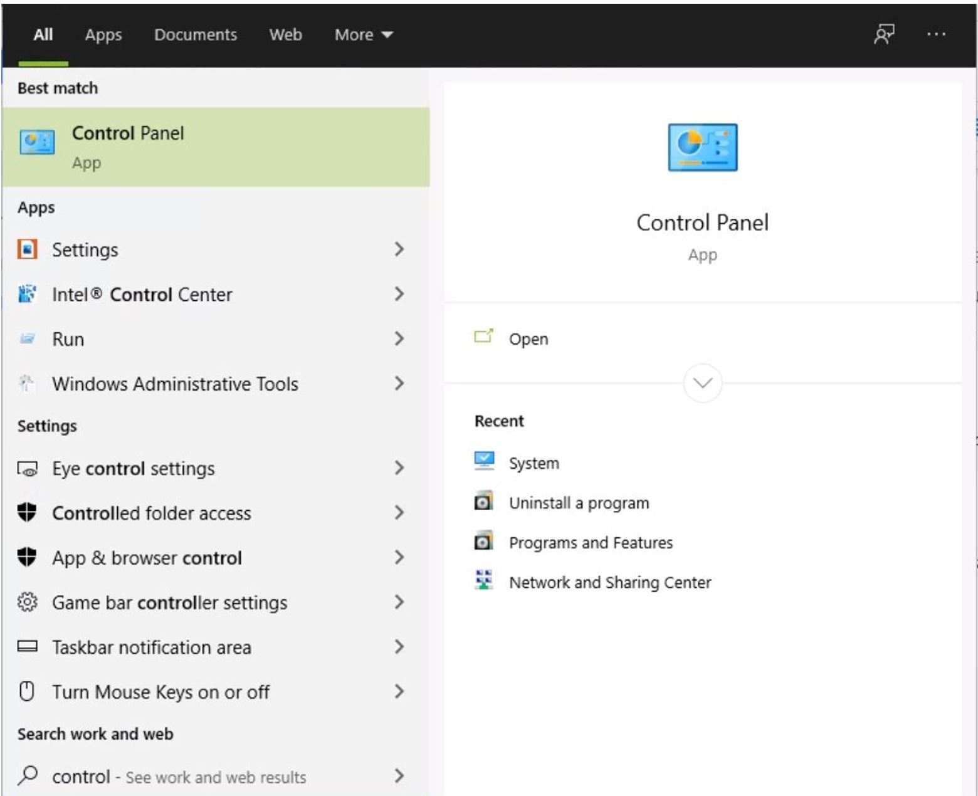Select the Game bar controller settings result
This screenshot has width=978, height=796.
(x=216, y=602)
